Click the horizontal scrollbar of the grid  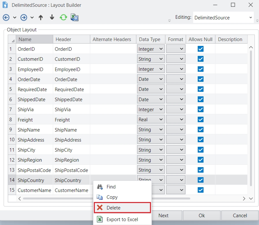tap(106, 198)
